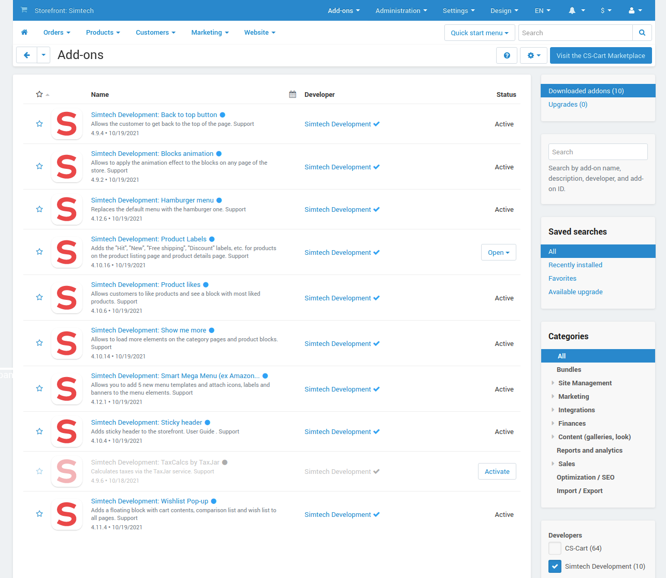666x578 pixels.
Task: Sort add-ons by Name column
Action: pos(100,94)
